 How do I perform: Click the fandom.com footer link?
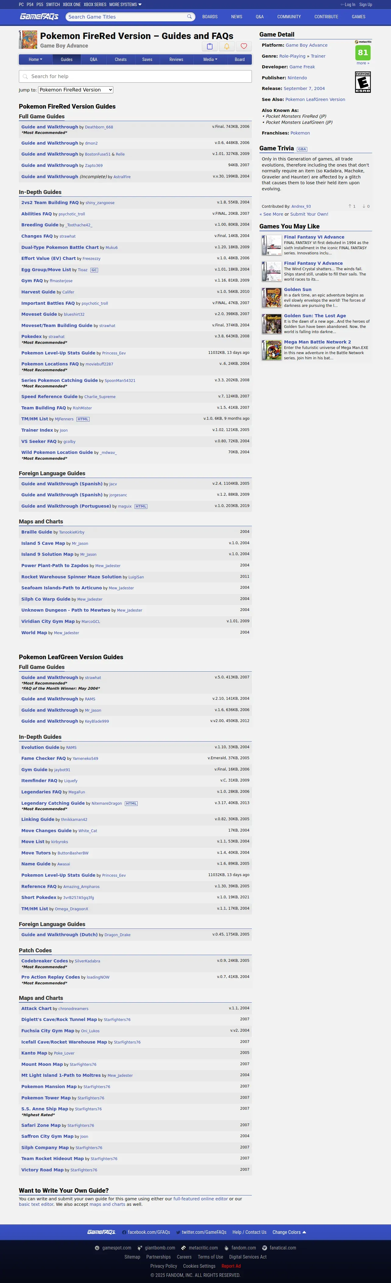tap(240, 1248)
